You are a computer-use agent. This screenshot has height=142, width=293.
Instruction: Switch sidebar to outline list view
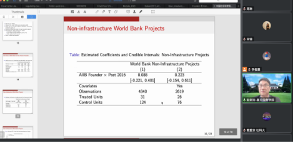click(x=13, y=17)
